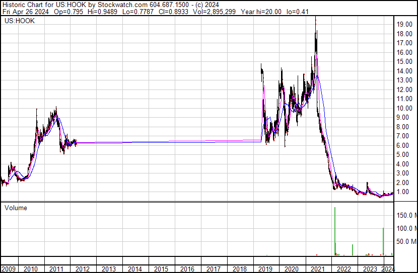Click the 6.00 price axis label
Image resolution: width=418 pixels, height=273 pixels.
coord(404,145)
